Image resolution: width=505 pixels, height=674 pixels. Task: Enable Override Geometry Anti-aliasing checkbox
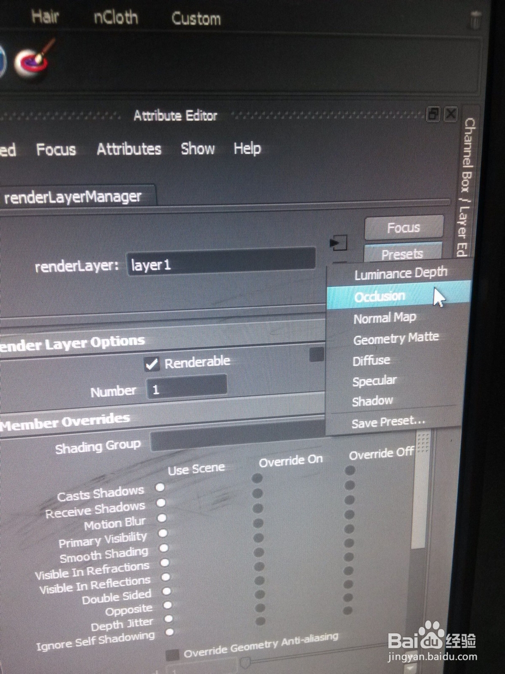[x=173, y=655]
